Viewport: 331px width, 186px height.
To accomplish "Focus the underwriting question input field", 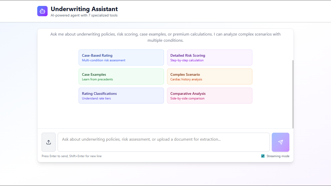I will (163, 142).
